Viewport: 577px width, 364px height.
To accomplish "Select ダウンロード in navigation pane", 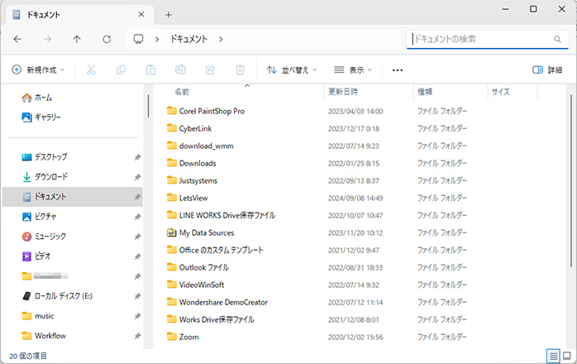I will [73, 177].
